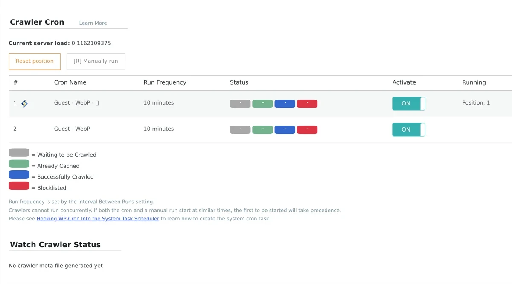Click 10 minutes frequency in row 2

click(x=159, y=129)
